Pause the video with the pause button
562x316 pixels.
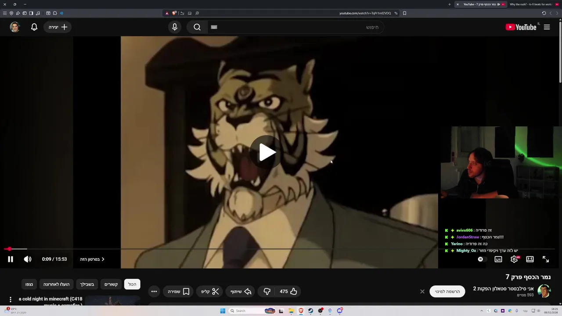point(11,259)
